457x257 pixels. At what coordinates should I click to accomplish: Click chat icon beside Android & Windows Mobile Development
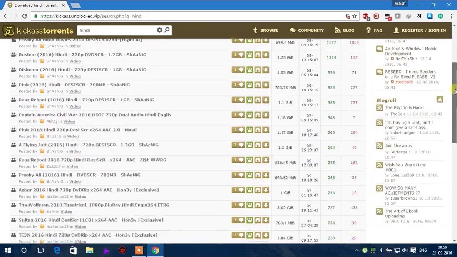[x=380, y=49]
